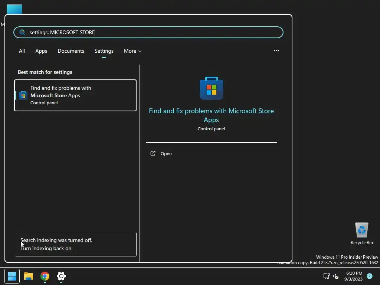Click the partially hidden desktop icon at top left
Viewport: 380px width, 285px height.
(x=14, y=9)
